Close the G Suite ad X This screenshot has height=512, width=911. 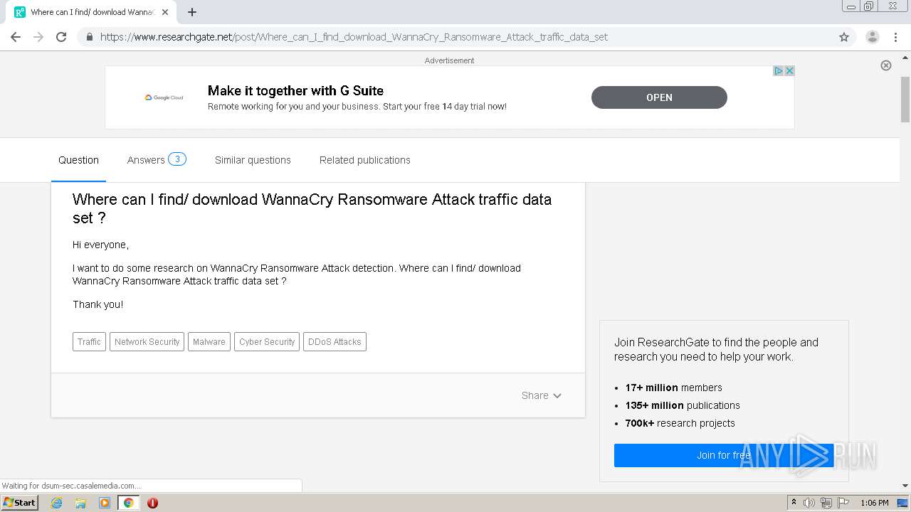tap(789, 71)
